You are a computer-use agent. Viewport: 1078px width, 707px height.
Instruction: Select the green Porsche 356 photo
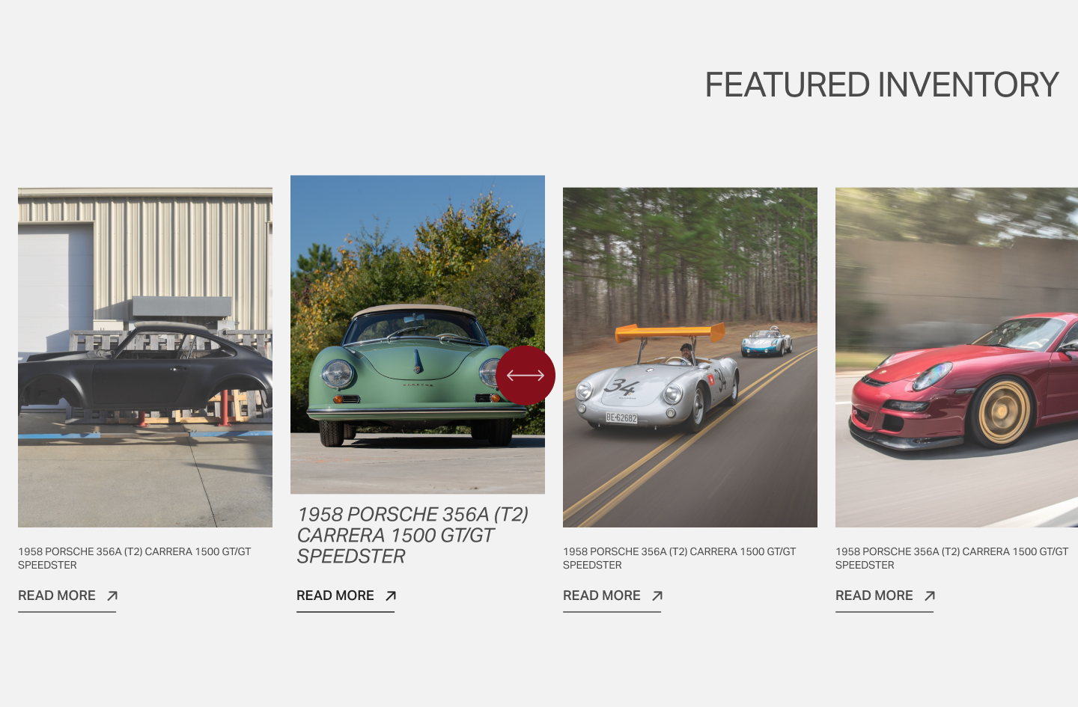pyautogui.click(x=418, y=334)
